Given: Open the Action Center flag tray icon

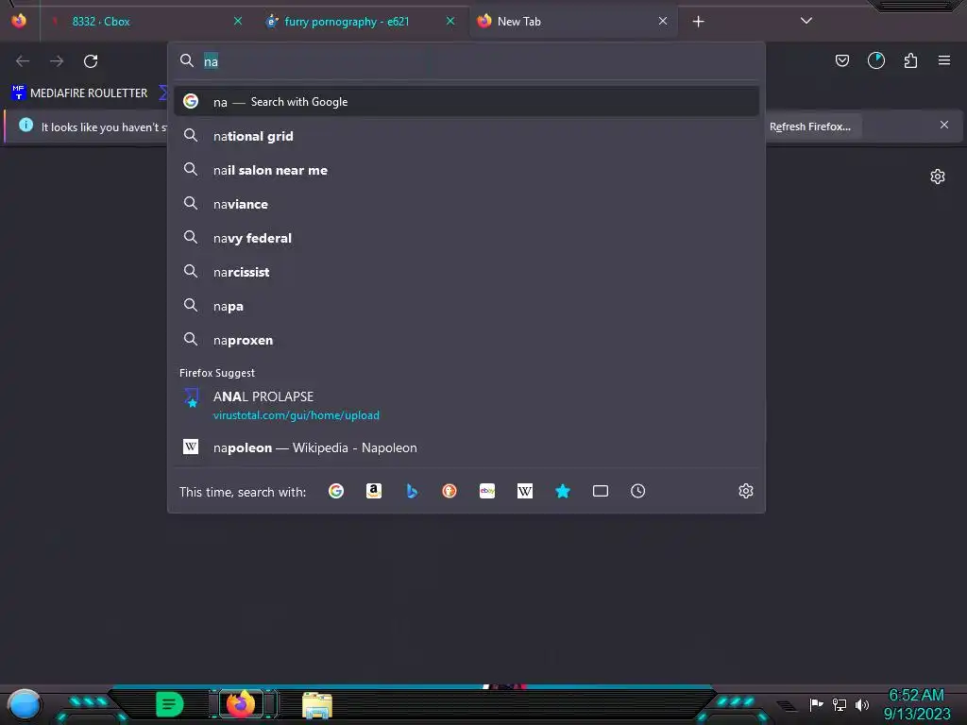Looking at the screenshot, I should 817,704.
